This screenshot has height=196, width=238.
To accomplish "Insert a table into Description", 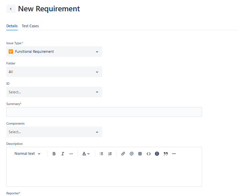I will click(x=140, y=154).
